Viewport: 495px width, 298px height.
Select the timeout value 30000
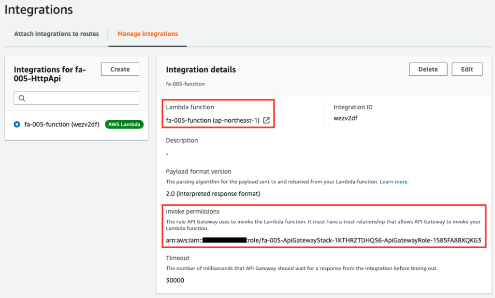tap(175, 280)
